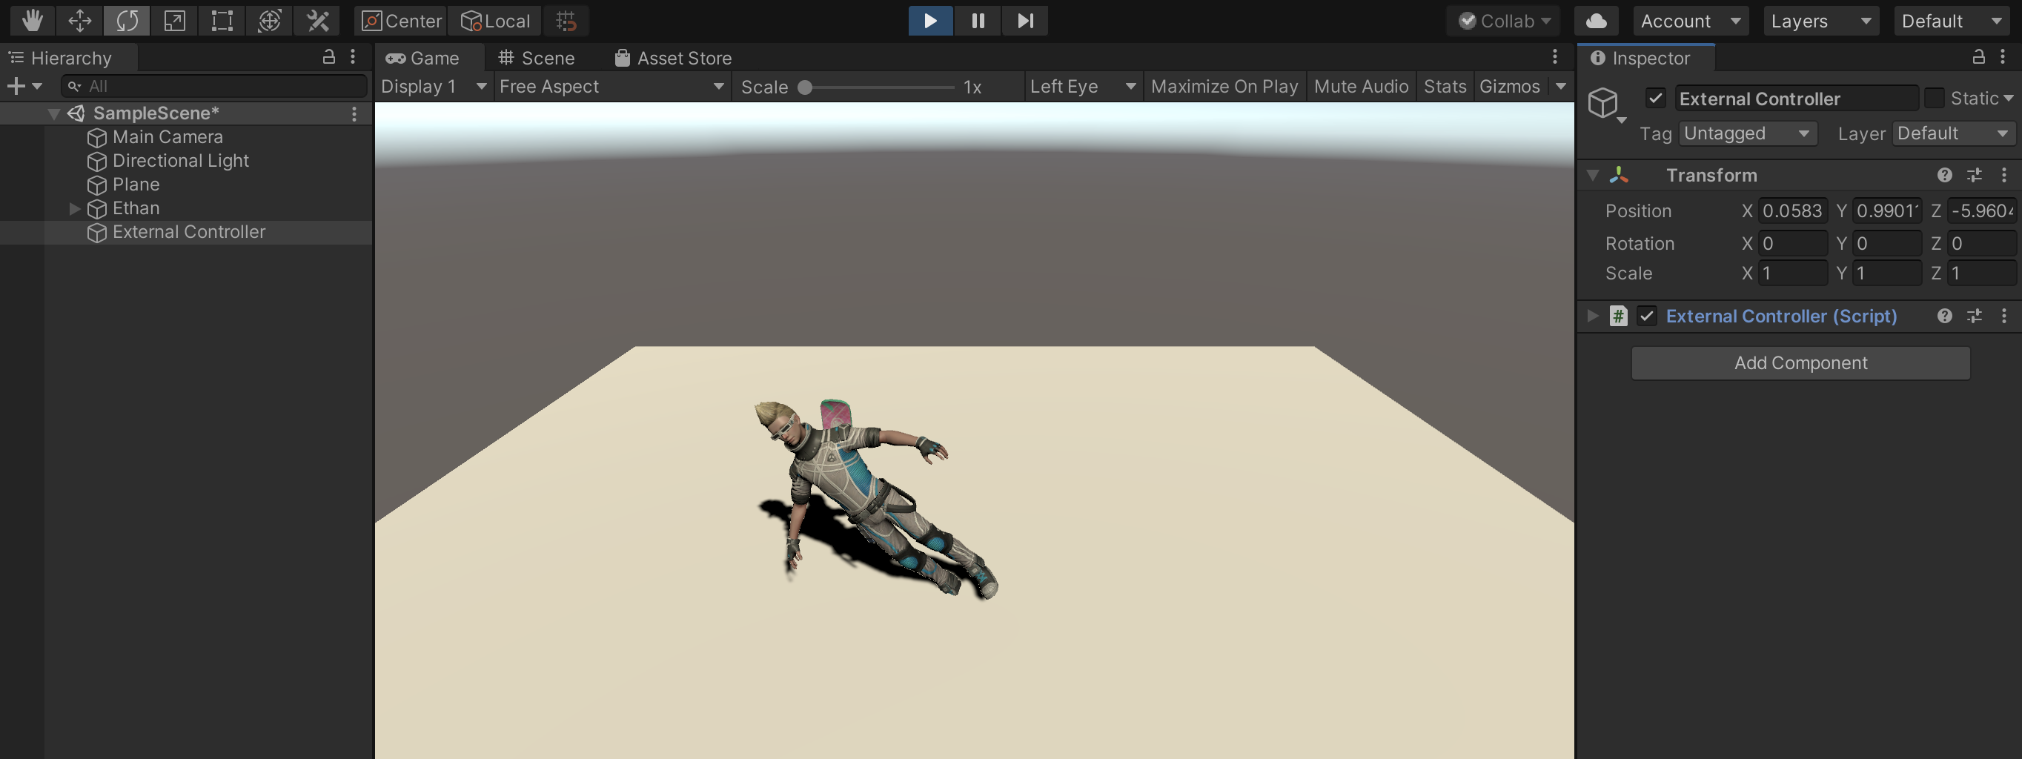The width and height of the screenshot is (2022, 759).
Task: Open the Free Aspect dropdown
Action: [x=611, y=86]
